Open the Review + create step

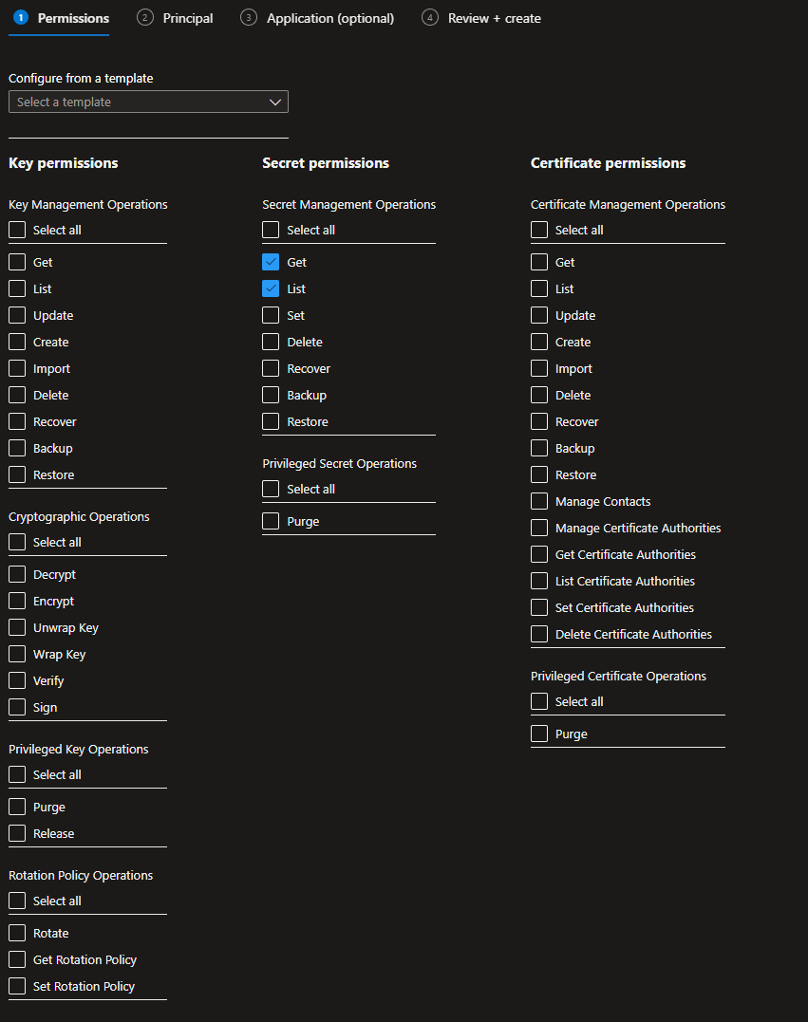click(481, 18)
